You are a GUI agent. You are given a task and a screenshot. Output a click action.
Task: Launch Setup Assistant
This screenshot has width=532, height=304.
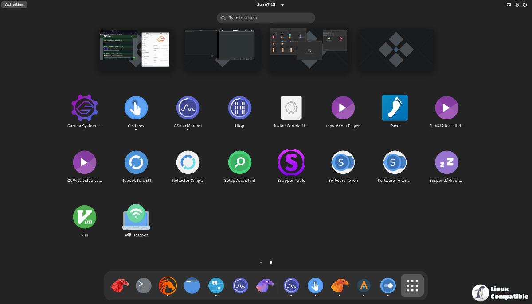[239, 162]
